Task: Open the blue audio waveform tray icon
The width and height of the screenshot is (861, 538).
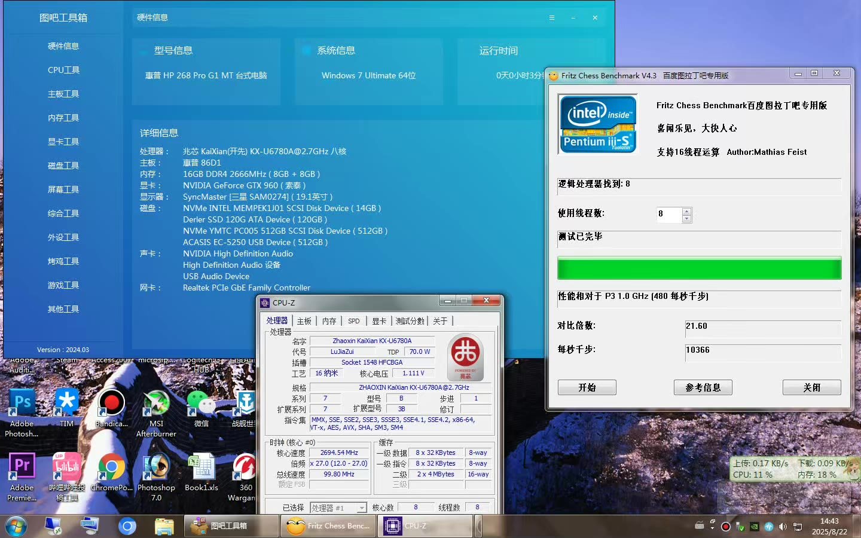Action: [x=769, y=527]
